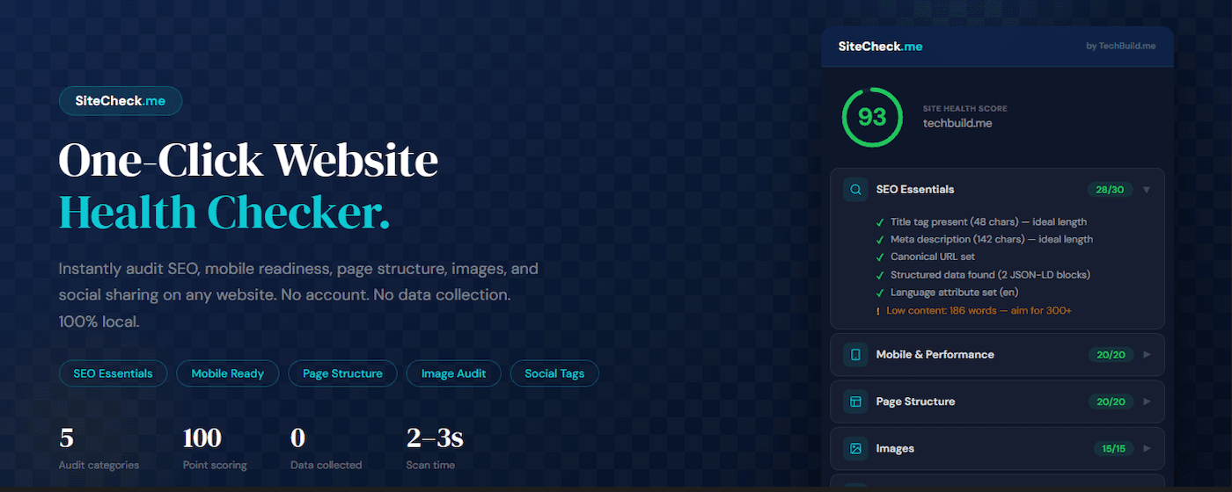The image size is (1232, 492).
Task: Click the Health Checker. teal headline
Action: click(x=224, y=212)
